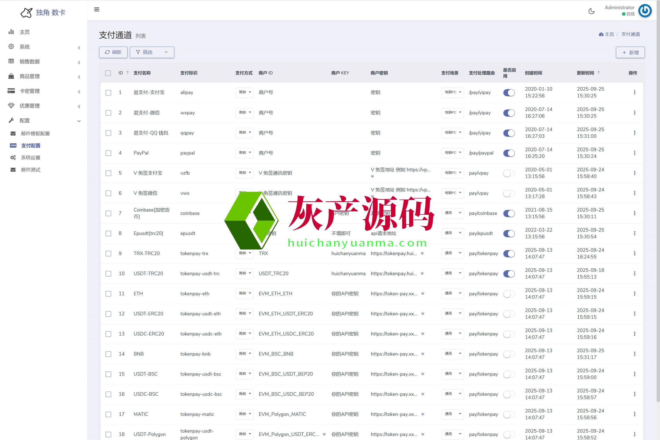Open 支付场景 dropdown for ETH row
The height and width of the screenshot is (440, 660).
pos(452,294)
